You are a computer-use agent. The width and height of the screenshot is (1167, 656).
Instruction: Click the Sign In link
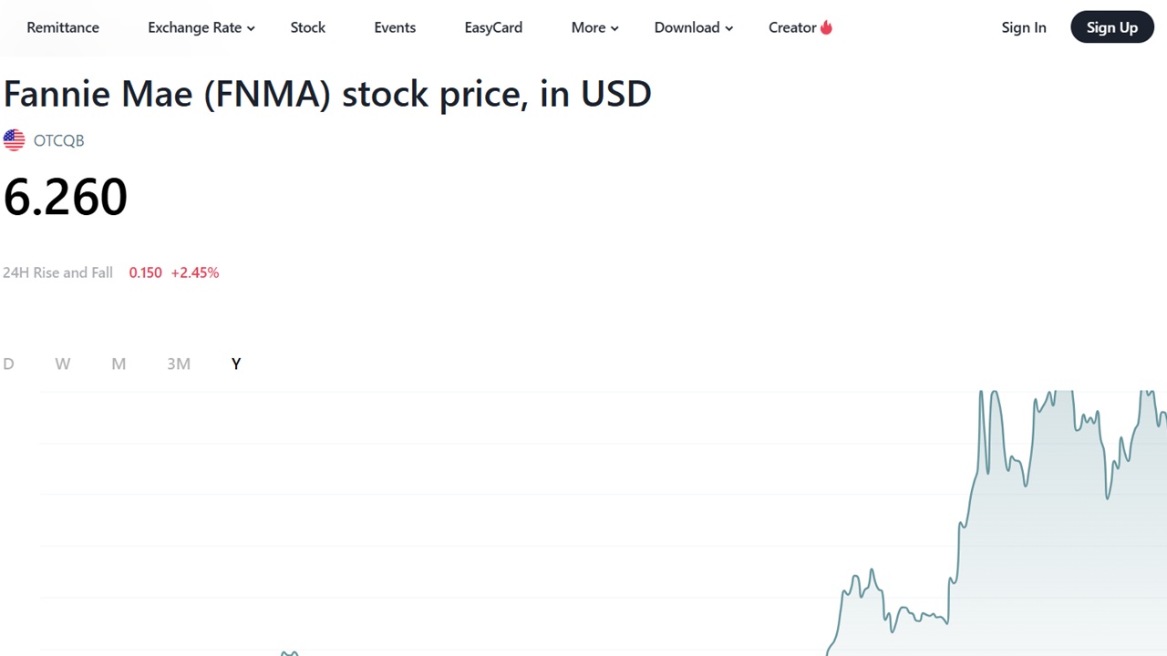coord(1024,27)
